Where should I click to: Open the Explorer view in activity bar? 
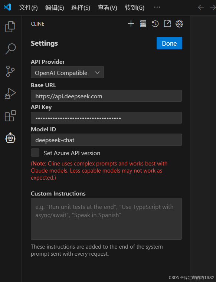click(10, 27)
